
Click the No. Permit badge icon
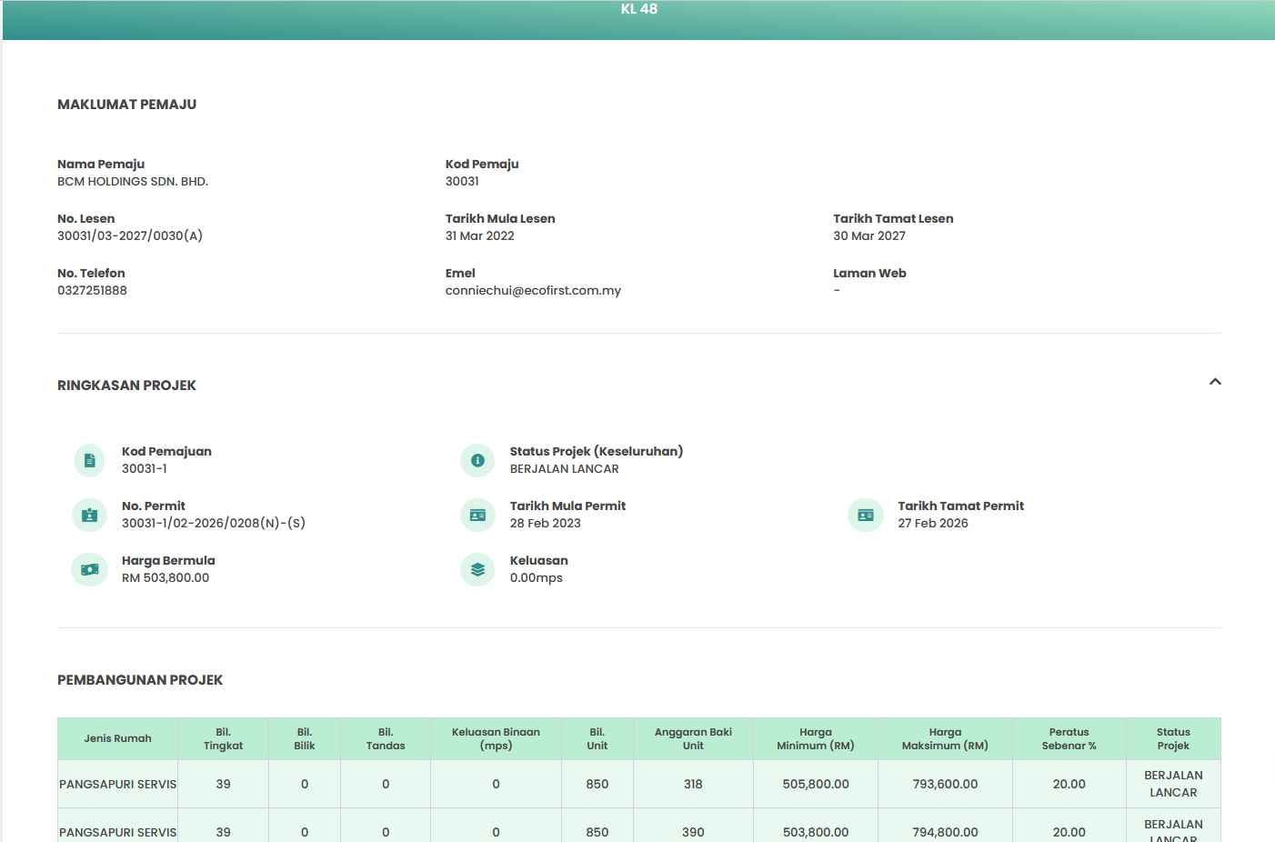pos(89,516)
